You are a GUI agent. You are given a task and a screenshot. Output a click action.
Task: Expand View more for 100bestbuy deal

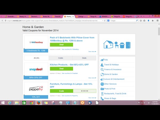coord(92,51)
